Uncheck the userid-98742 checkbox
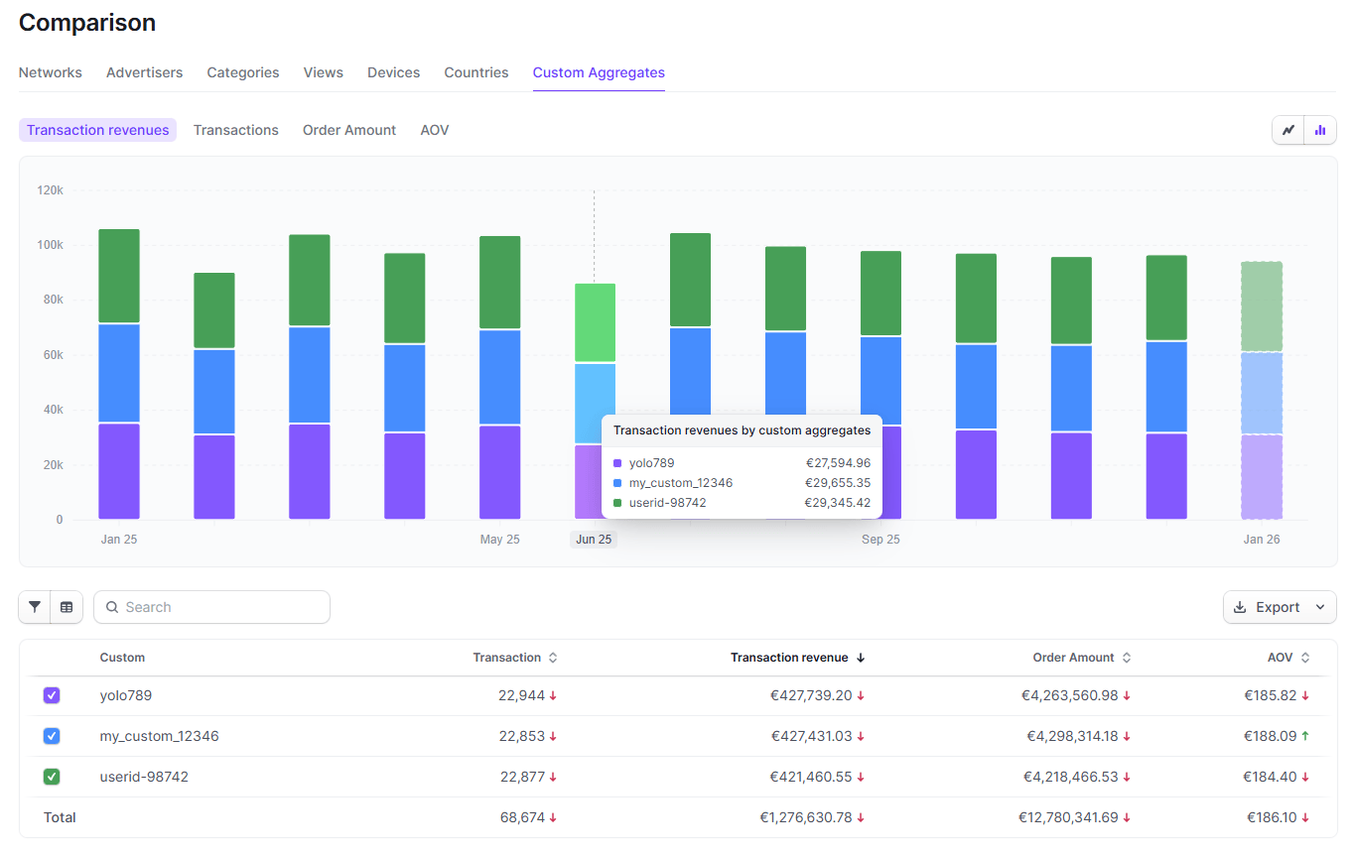 [52, 777]
